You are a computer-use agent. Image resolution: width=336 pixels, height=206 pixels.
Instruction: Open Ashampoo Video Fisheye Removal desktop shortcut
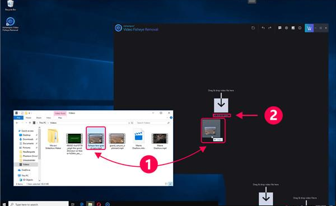(10, 24)
